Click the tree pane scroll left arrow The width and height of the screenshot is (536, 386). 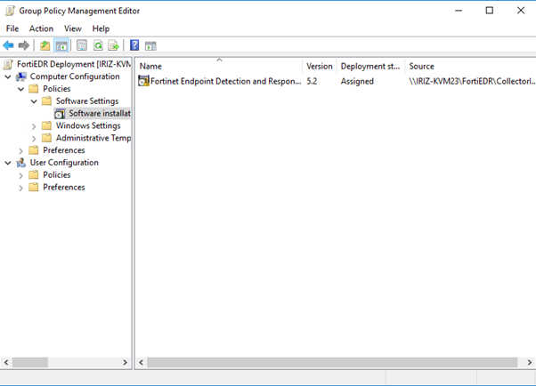coord(6,362)
